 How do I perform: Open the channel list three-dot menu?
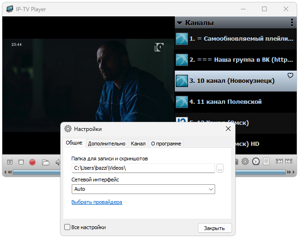pyautogui.click(x=292, y=22)
